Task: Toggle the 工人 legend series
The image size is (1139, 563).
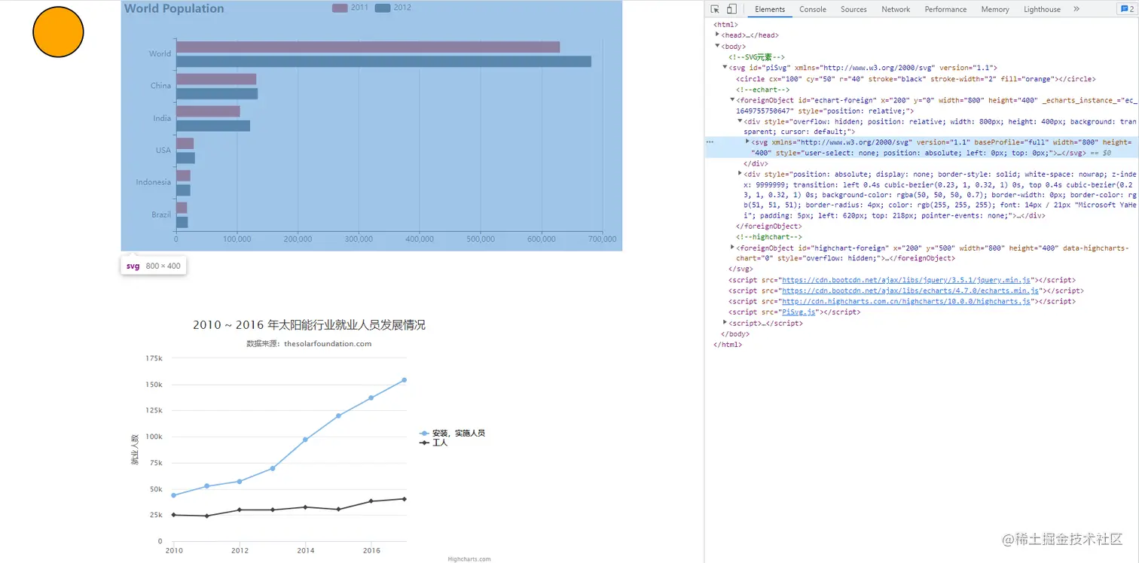Action: (x=433, y=443)
